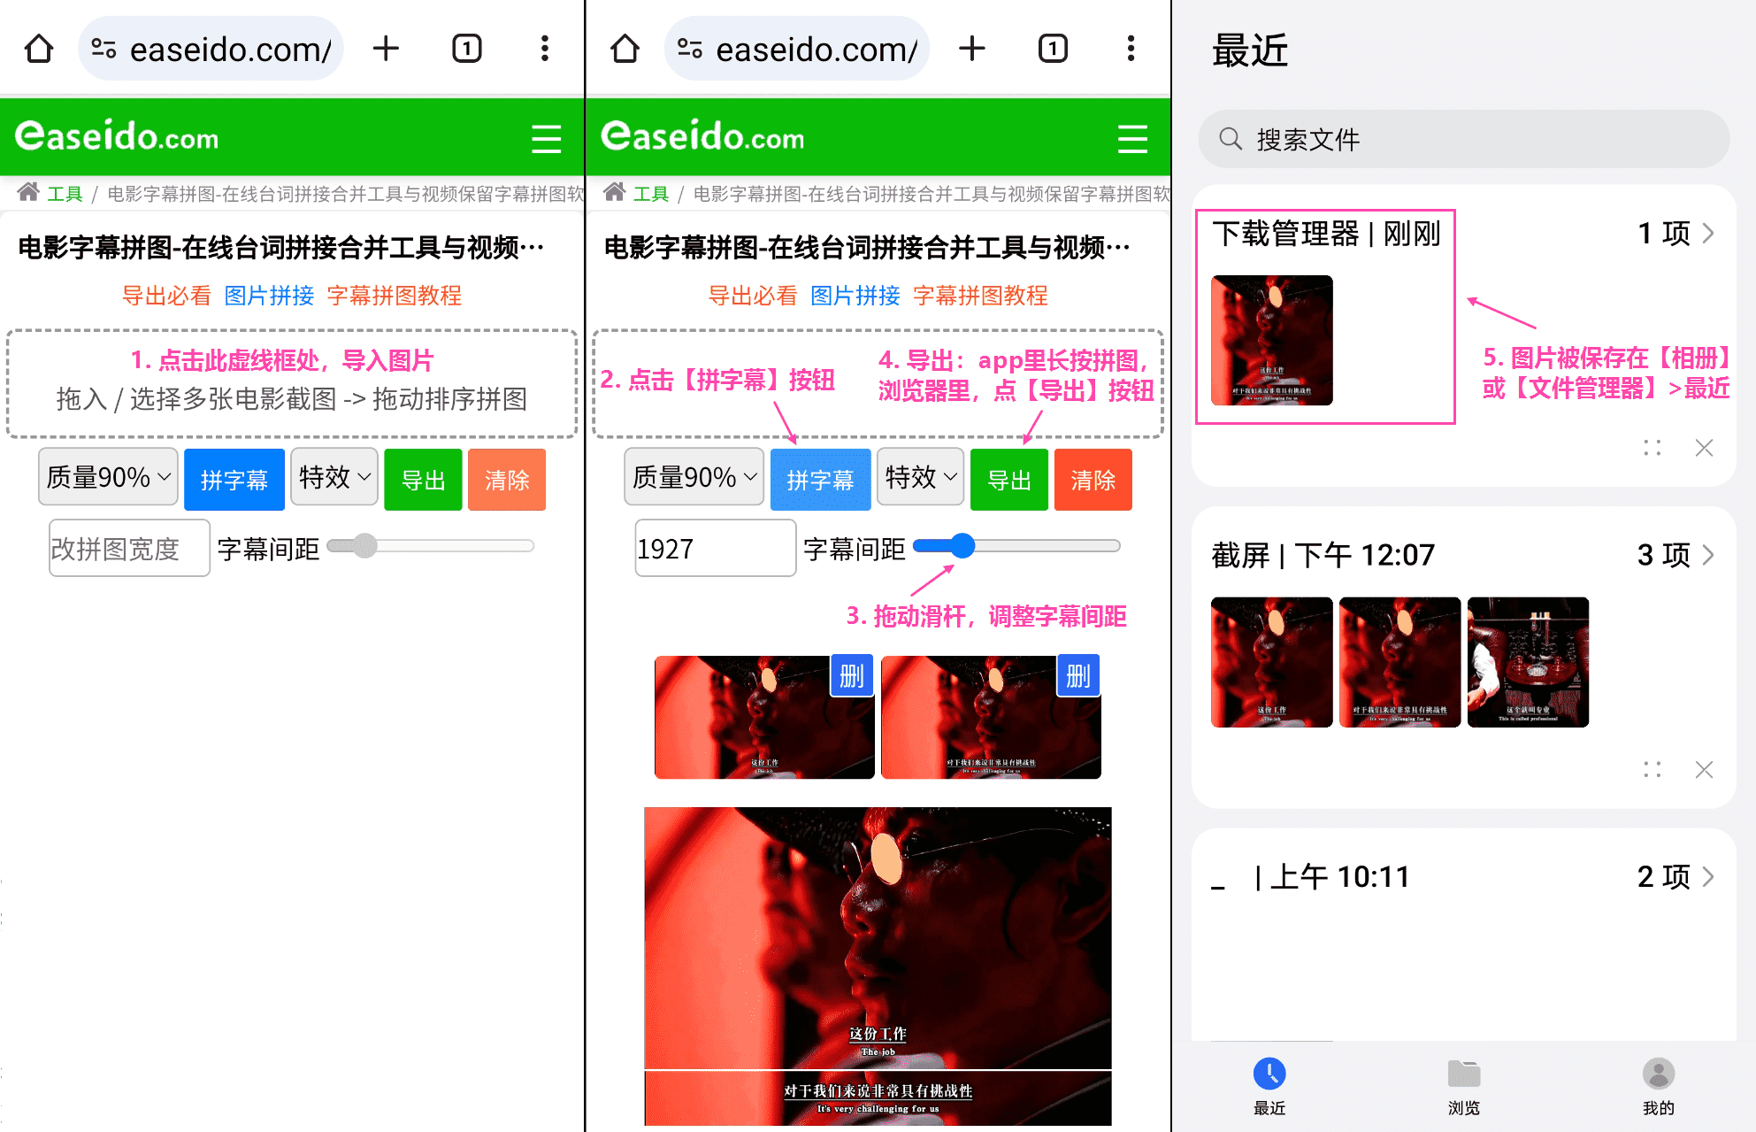Expand 截屏 3 项 chevron
Viewport: 1756px width, 1132px height.
[1708, 555]
